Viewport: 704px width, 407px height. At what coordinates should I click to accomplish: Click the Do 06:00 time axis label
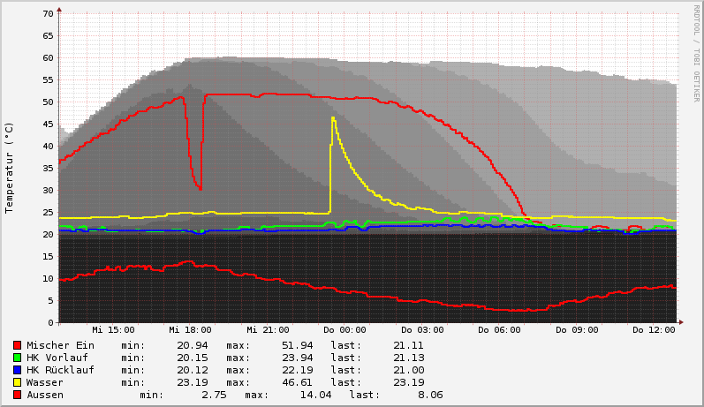tap(499, 330)
